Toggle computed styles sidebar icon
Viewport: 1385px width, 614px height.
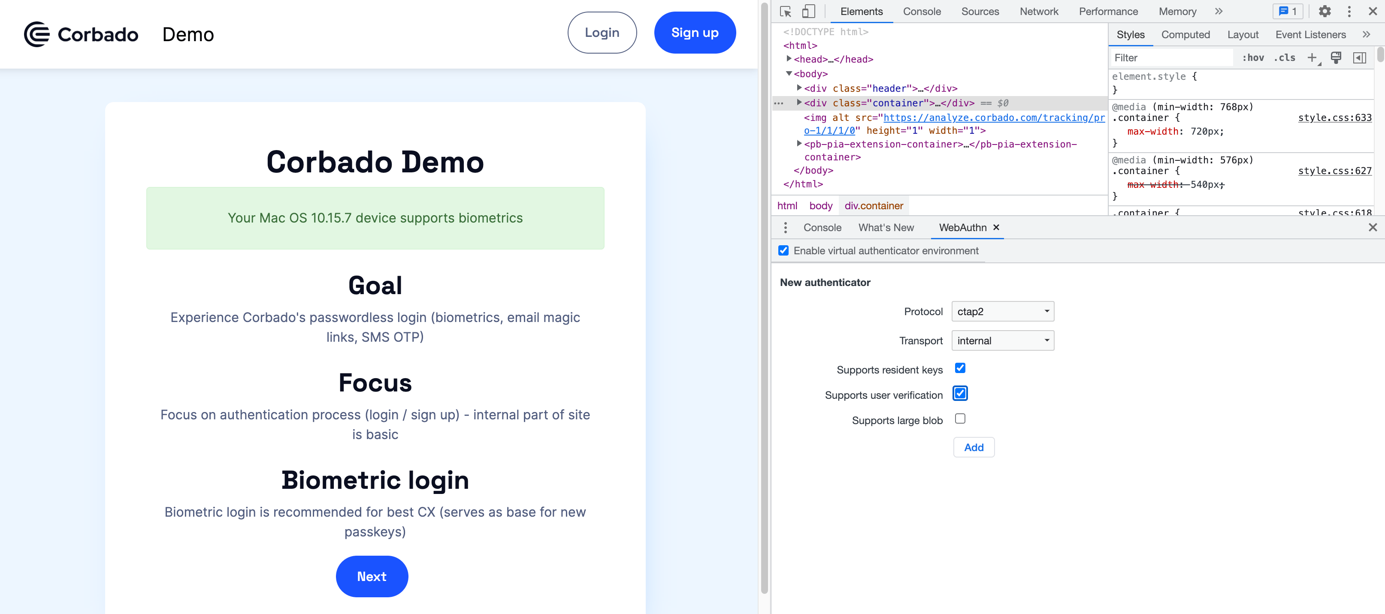[x=1359, y=57]
